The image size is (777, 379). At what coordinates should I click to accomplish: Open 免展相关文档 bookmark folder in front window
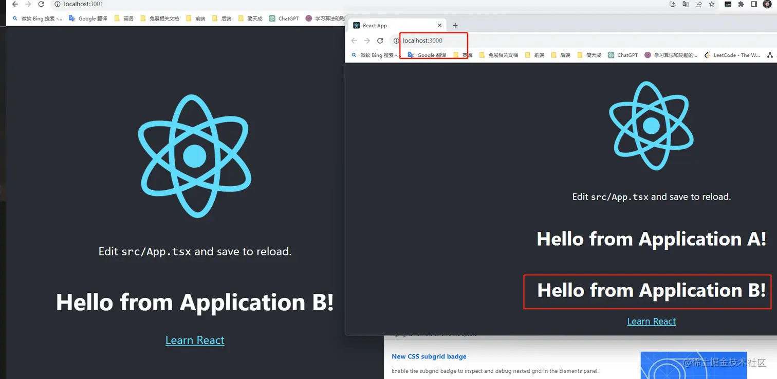click(x=498, y=55)
